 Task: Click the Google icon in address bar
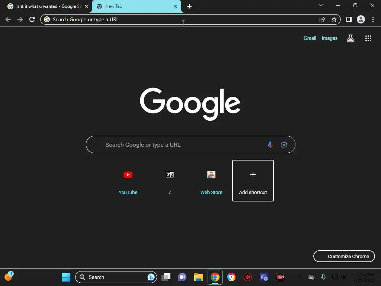click(x=47, y=19)
